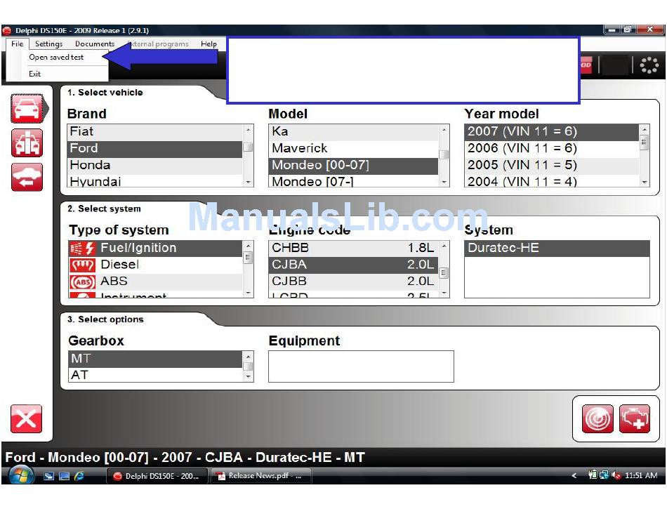Select Honda in Brand list

pos(155,165)
